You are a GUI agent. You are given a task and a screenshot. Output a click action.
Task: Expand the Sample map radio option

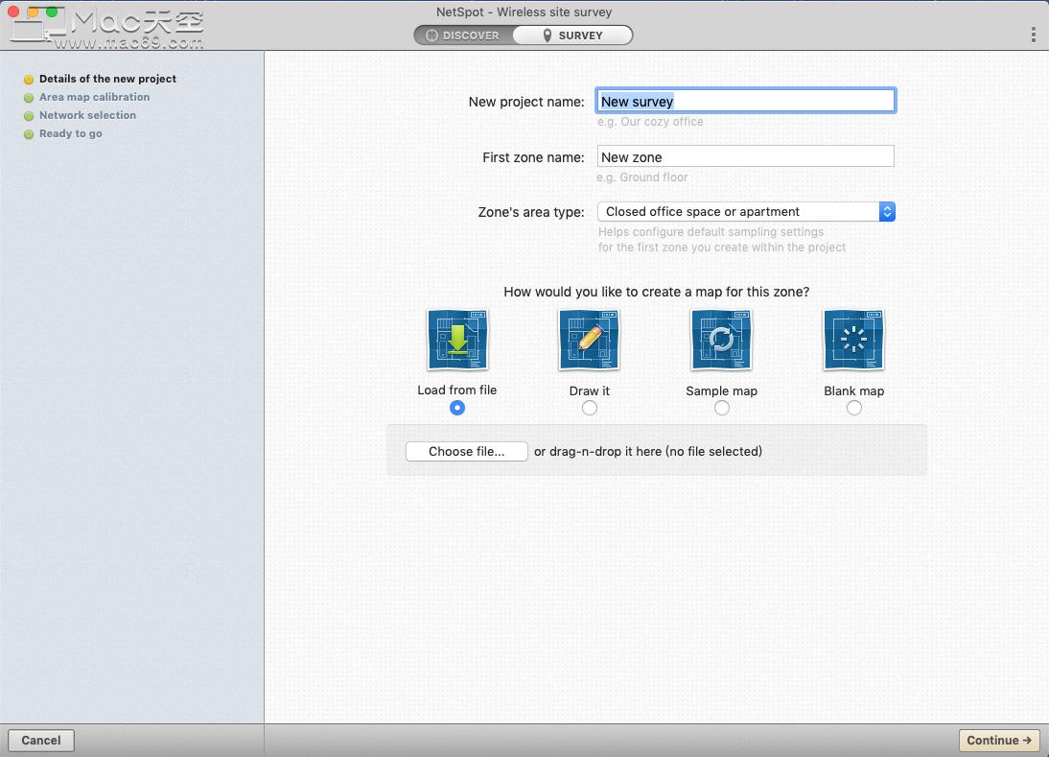(x=721, y=408)
